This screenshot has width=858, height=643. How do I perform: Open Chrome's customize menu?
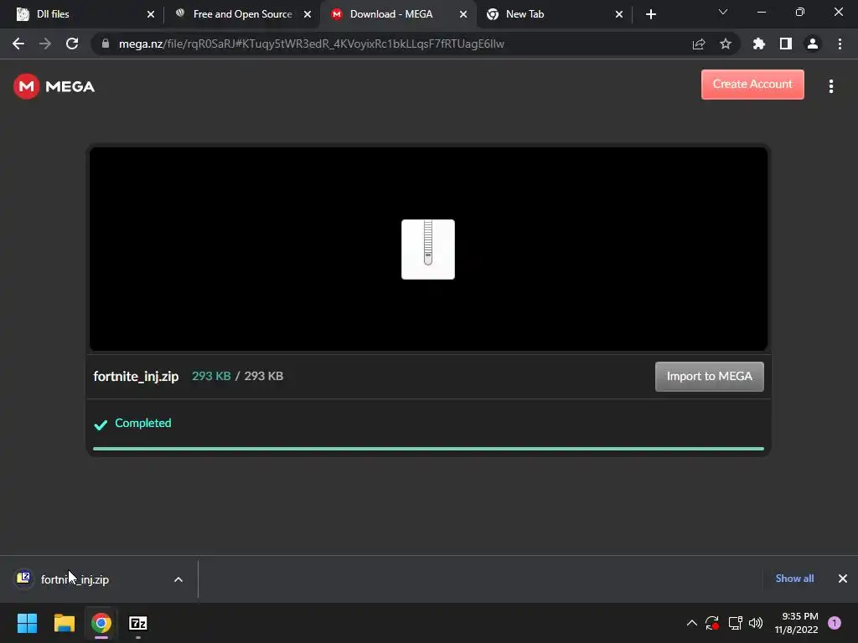tap(840, 44)
